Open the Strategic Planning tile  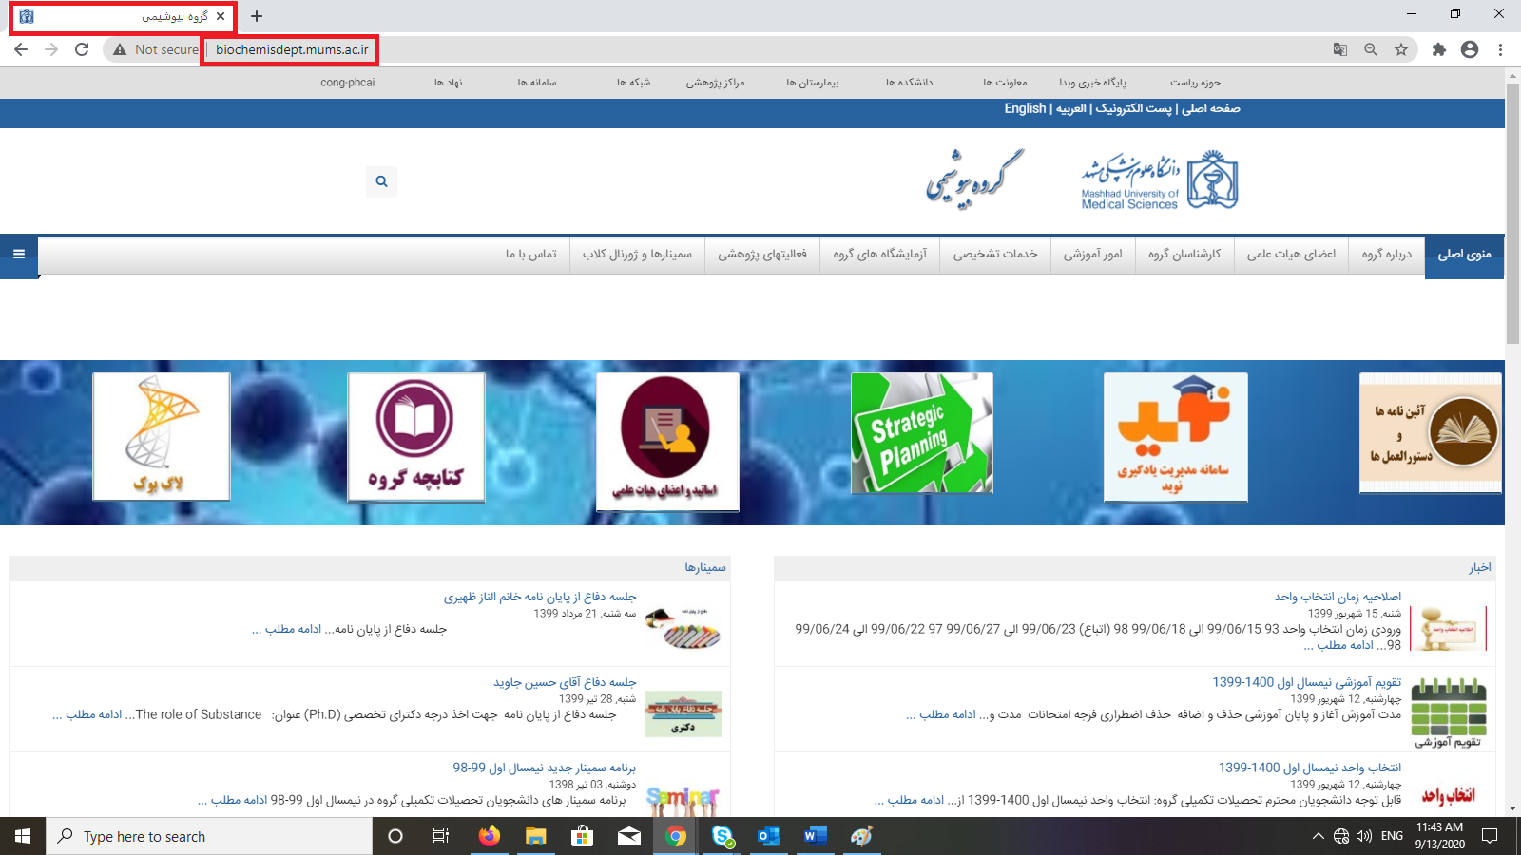921,433
